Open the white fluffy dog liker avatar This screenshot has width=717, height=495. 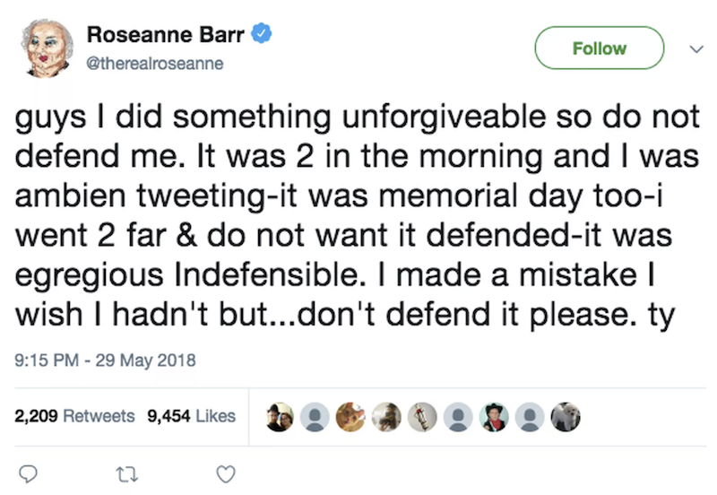point(566,417)
